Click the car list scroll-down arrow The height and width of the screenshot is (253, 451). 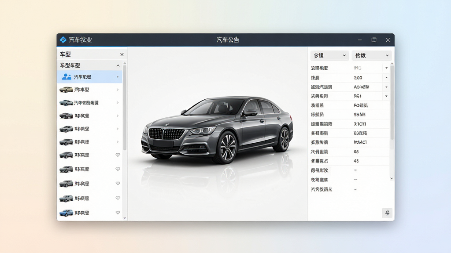point(125,218)
